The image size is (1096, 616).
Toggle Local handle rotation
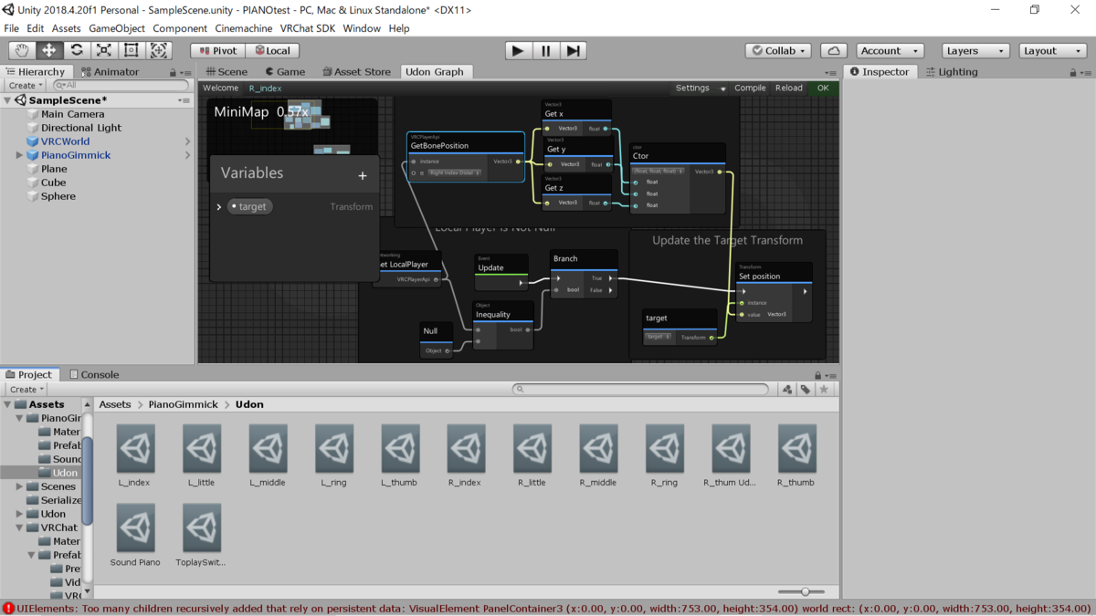point(272,50)
